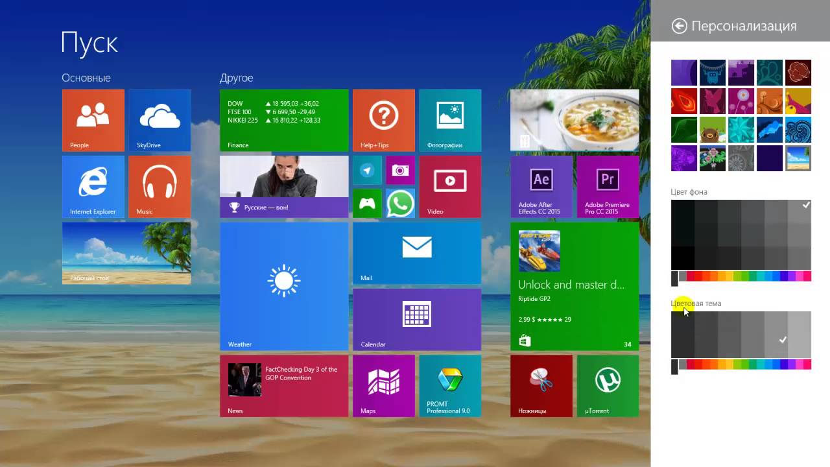Pick the darkest Цветовая тема swatch
Screen dimensions: 830x467
click(x=683, y=335)
